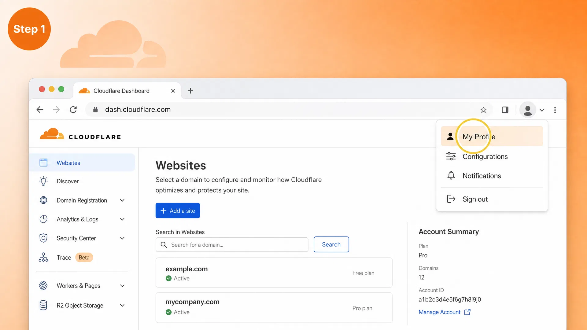The width and height of the screenshot is (587, 330).
Task: Click the Analytics & Logs pie chart icon
Action: click(43, 219)
